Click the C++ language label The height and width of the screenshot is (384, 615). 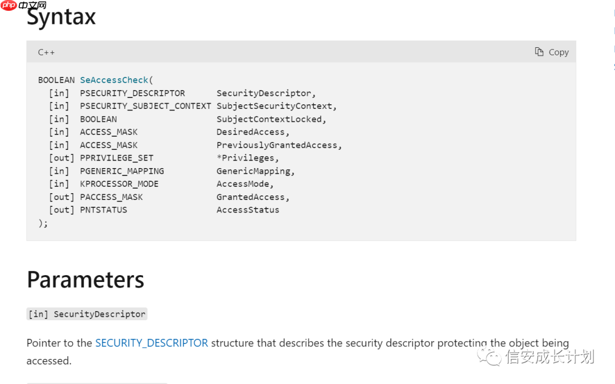tap(46, 52)
